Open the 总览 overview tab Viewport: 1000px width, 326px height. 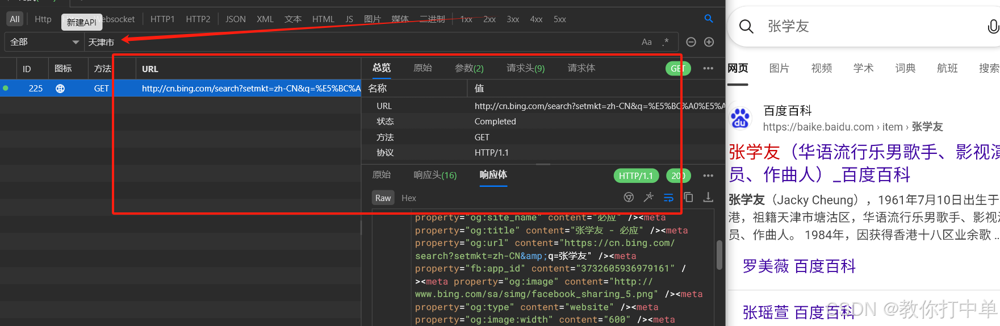click(382, 68)
